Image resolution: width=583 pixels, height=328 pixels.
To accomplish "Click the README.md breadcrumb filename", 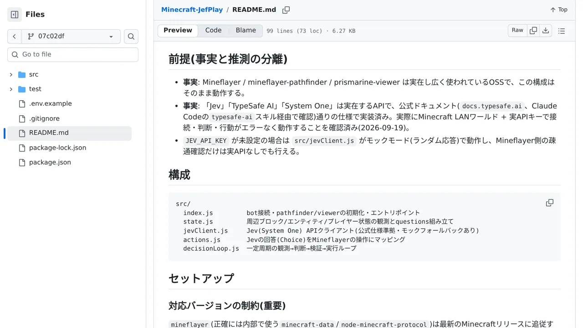I will pos(254,10).
